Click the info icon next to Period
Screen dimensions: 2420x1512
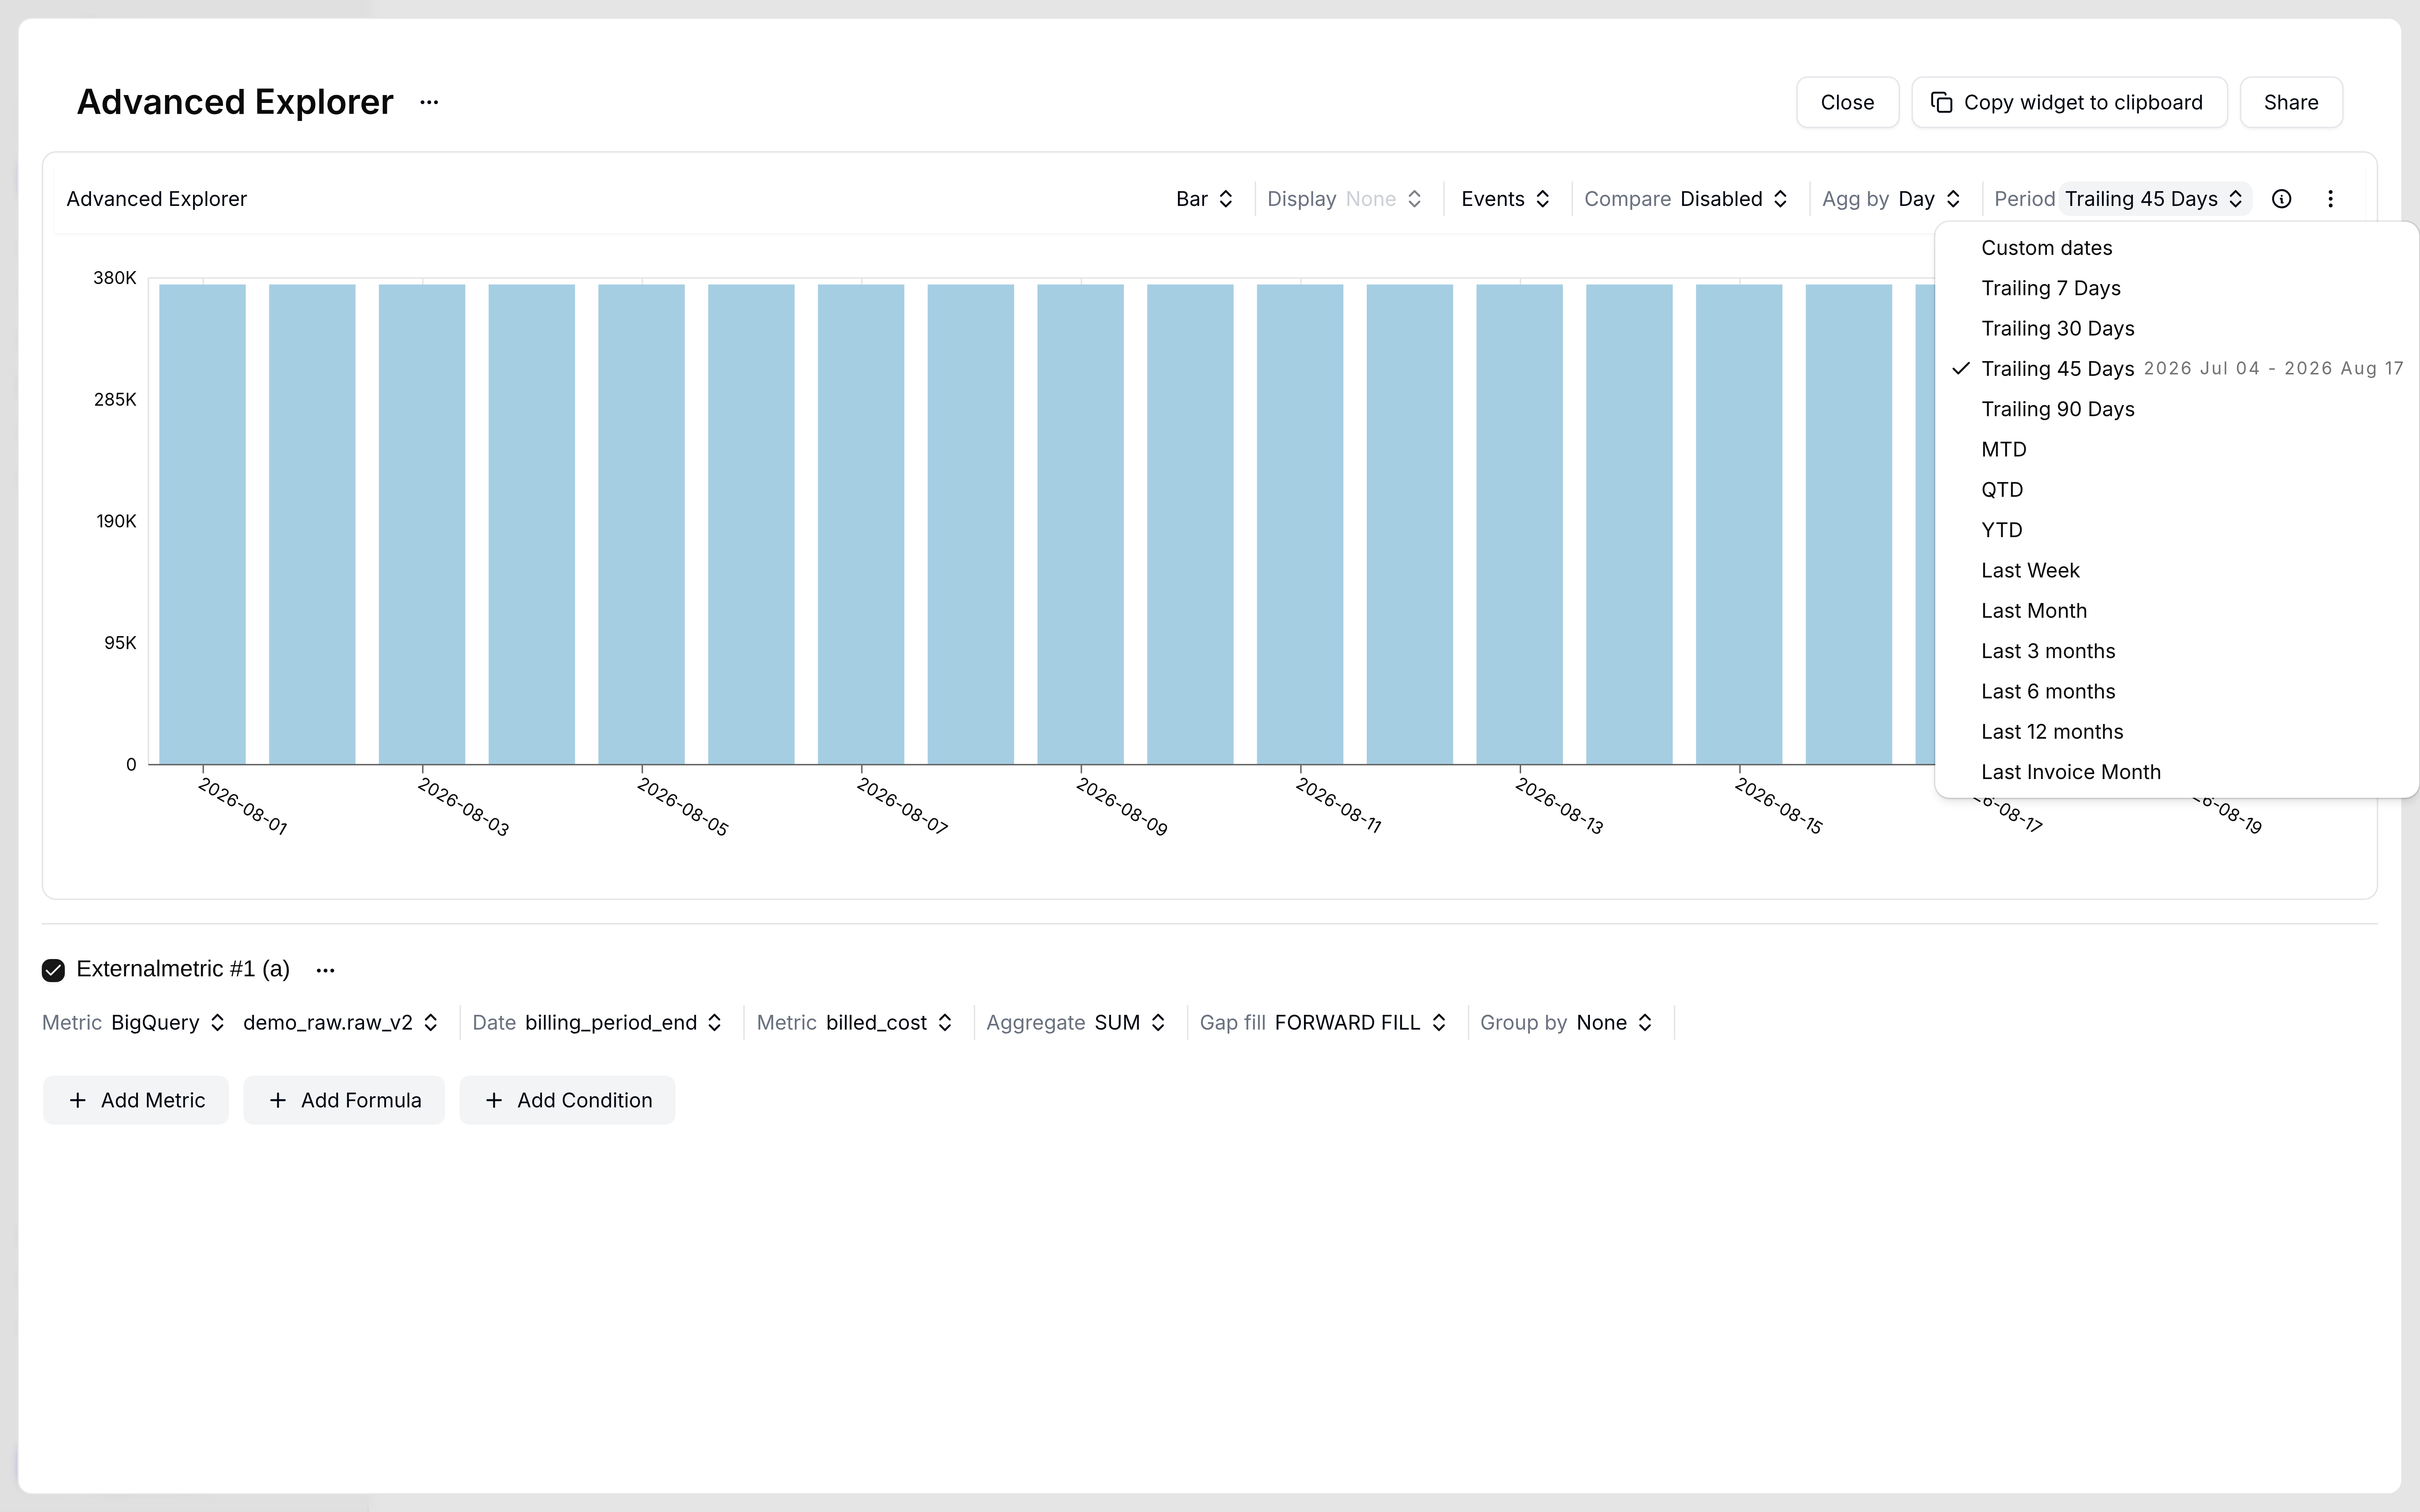pyautogui.click(x=2281, y=199)
